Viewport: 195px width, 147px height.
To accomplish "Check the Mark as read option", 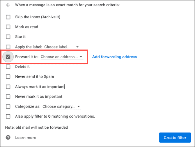I will (x=8, y=27).
